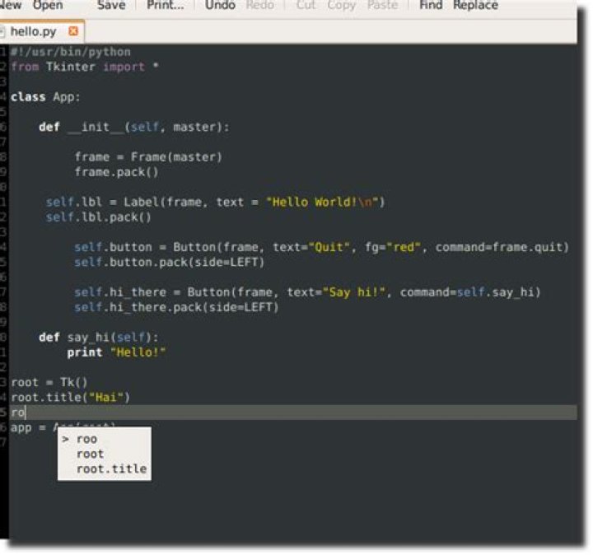Click the 'frame.pack()' line
593x555 pixels.
coord(116,172)
